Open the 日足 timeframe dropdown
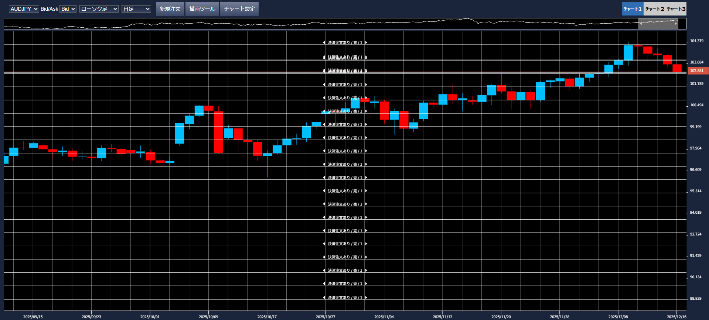 pos(136,9)
